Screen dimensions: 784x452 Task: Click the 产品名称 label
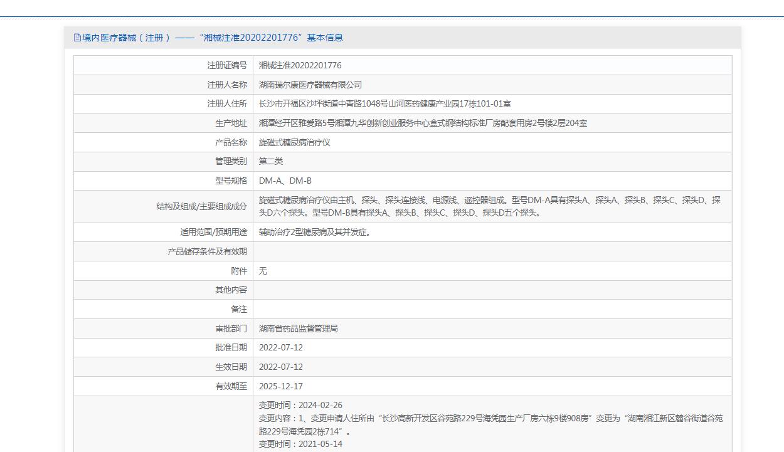(x=231, y=142)
